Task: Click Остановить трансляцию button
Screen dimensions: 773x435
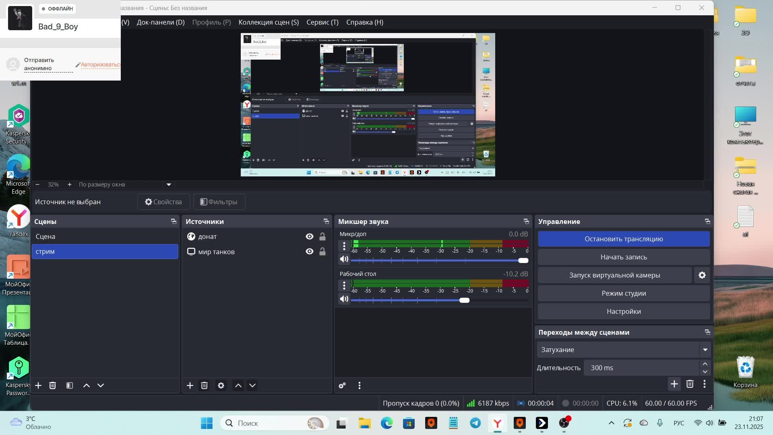Action: coord(624,239)
